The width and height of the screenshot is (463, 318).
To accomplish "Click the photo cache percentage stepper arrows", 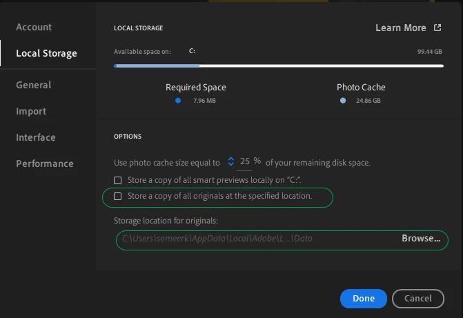I will [230, 161].
